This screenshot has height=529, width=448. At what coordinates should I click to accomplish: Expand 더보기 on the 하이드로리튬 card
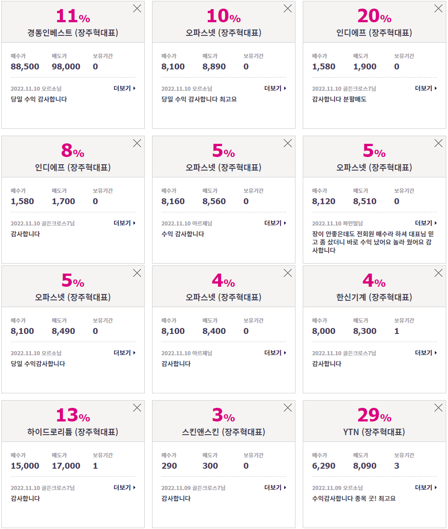[x=124, y=488]
